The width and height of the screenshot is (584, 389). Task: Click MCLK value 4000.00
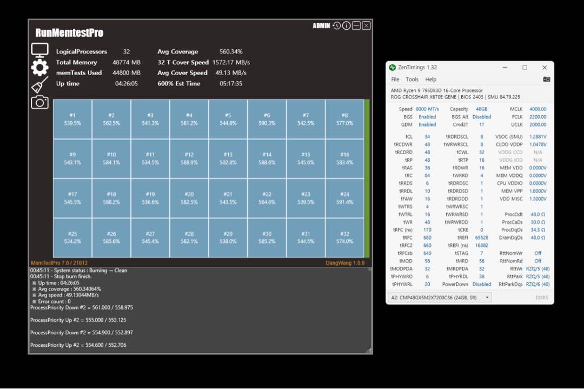tap(538, 109)
